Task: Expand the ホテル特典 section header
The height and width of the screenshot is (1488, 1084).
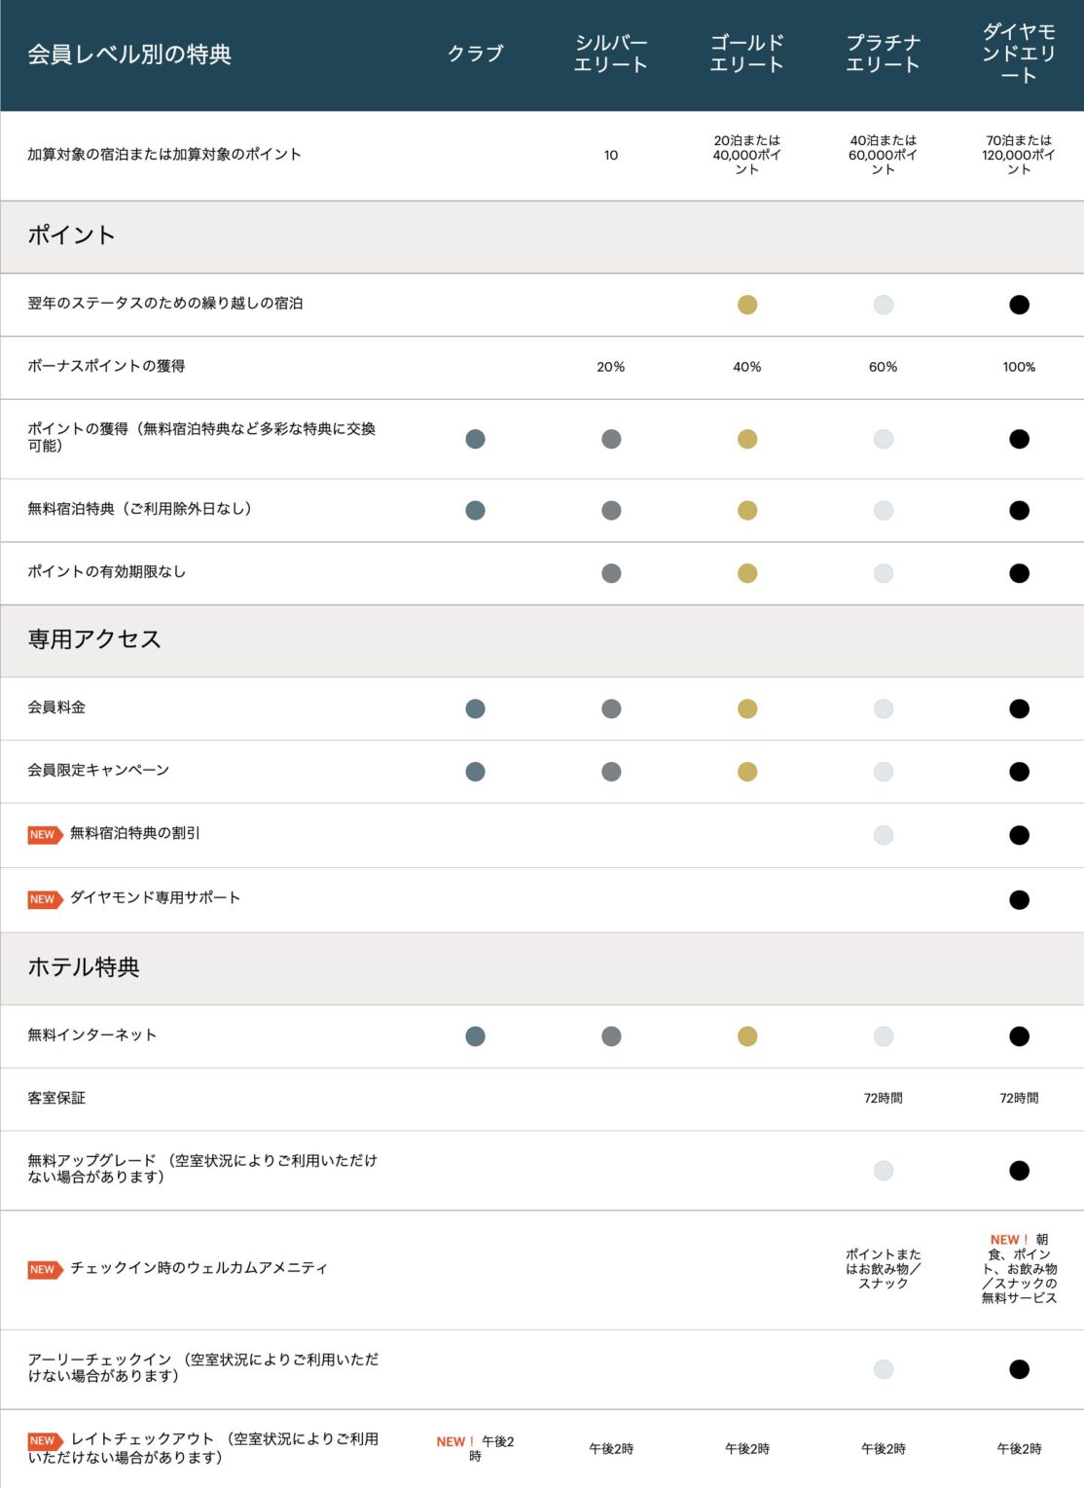Action: tap(542, 968)
